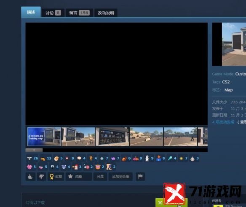
Task: Click the award reaction showing 13
Action: point(46,159)
